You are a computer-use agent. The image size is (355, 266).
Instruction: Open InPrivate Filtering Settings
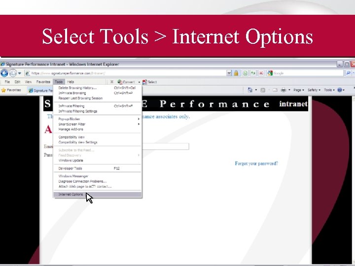point(97,111)
